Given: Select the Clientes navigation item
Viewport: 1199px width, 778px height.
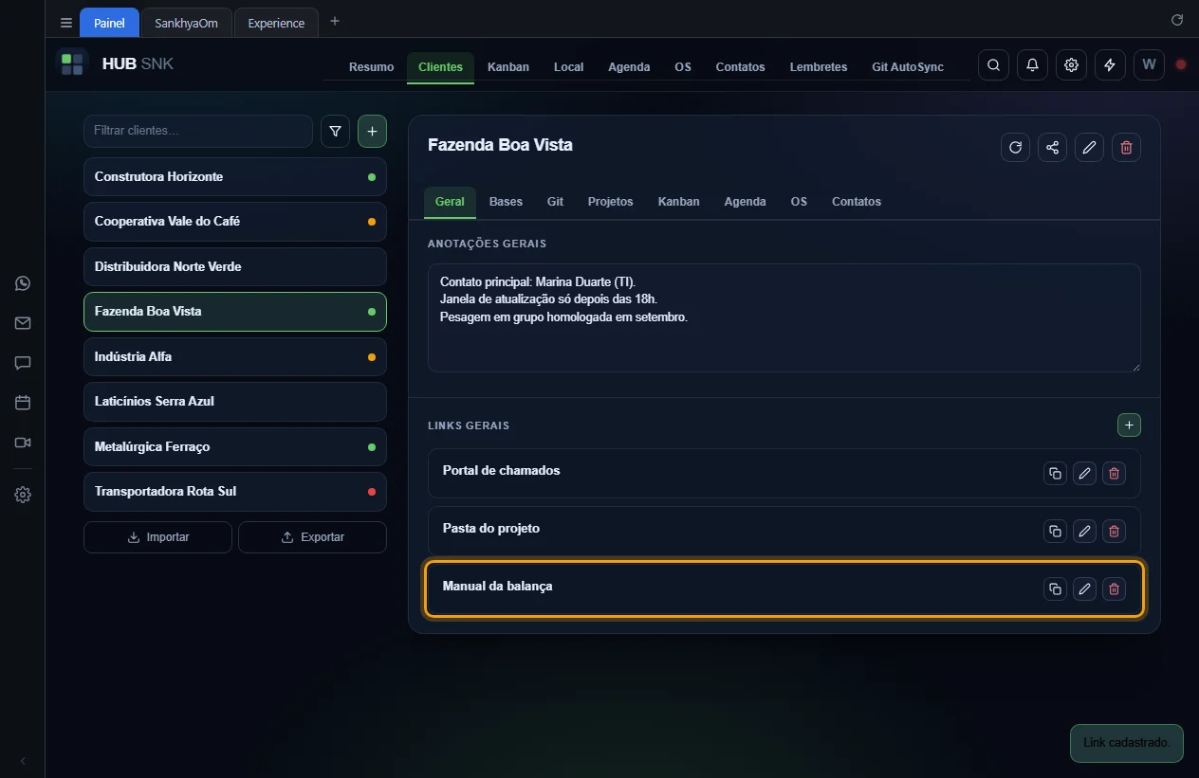Looking at the screenshot, I should 440,66.
